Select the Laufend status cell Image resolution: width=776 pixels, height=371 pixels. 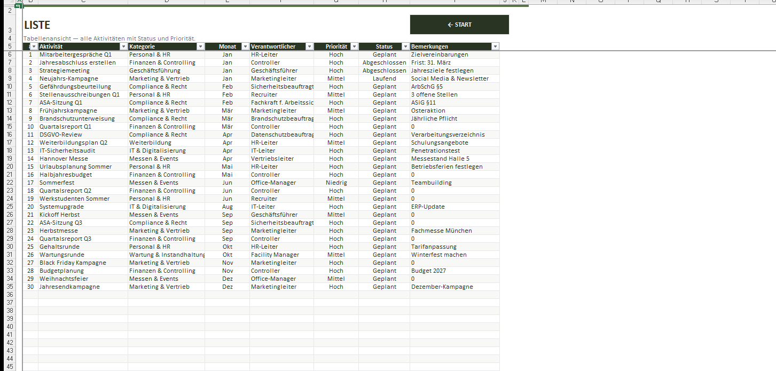[384, 78]
